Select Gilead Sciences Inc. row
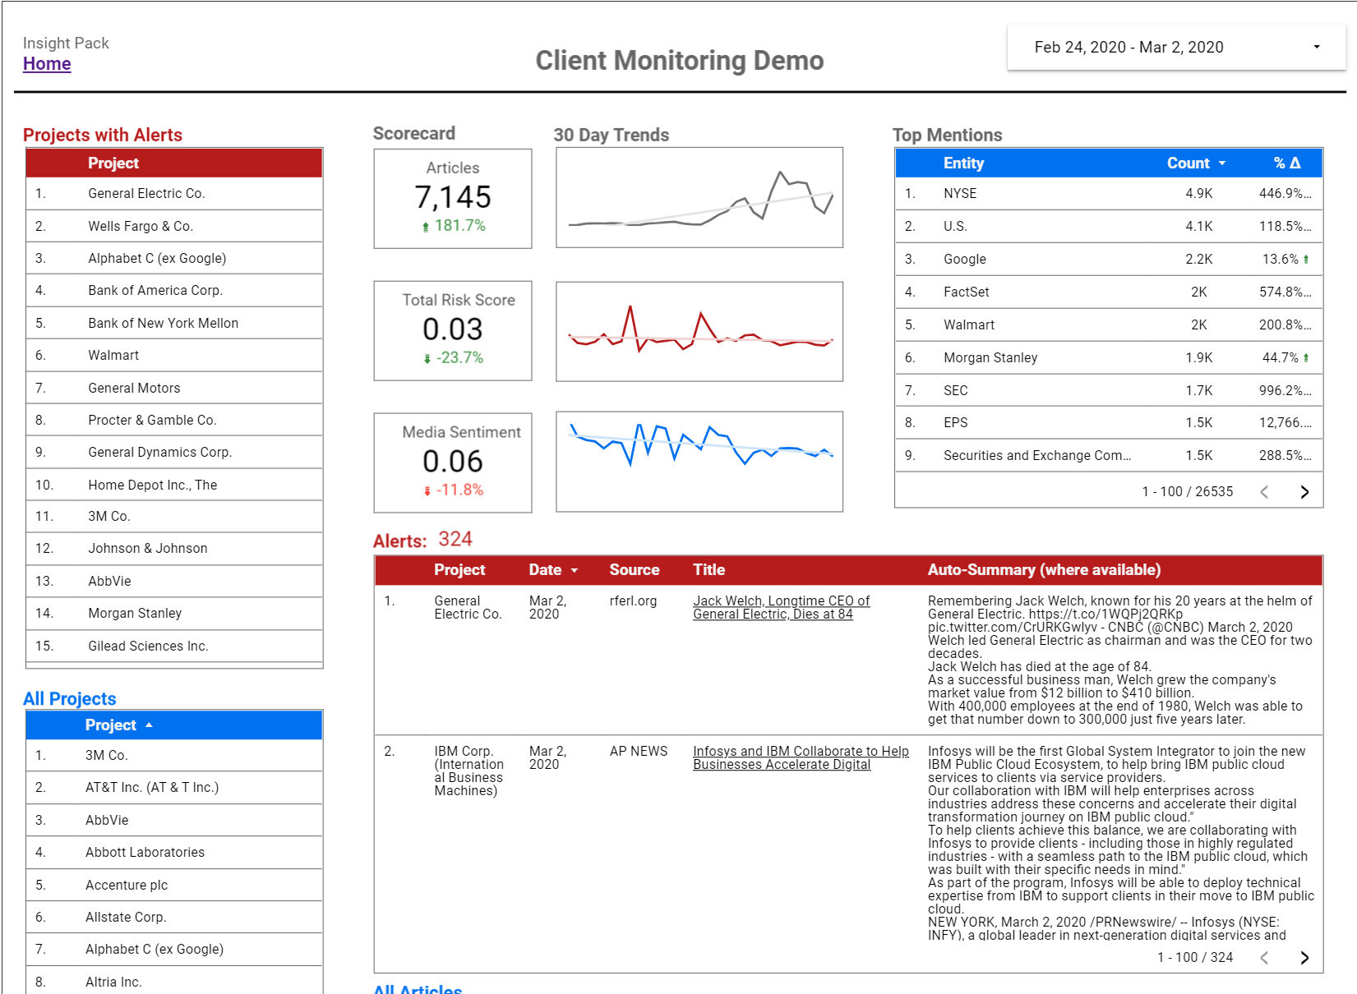 click(174, 646)
